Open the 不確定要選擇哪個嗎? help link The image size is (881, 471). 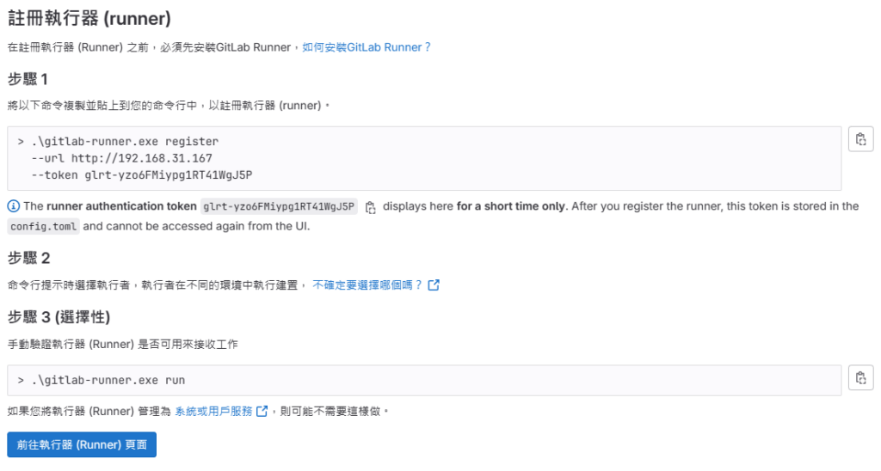[x=367, y=285]
